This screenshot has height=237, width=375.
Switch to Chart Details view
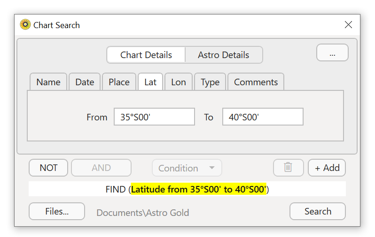click(x=146, y=55)
